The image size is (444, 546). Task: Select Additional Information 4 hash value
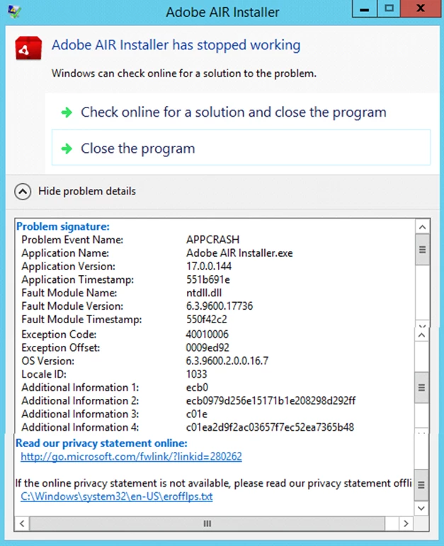tap(270, 427)
